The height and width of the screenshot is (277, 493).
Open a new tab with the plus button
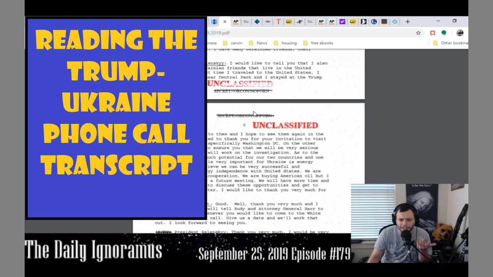407,22
